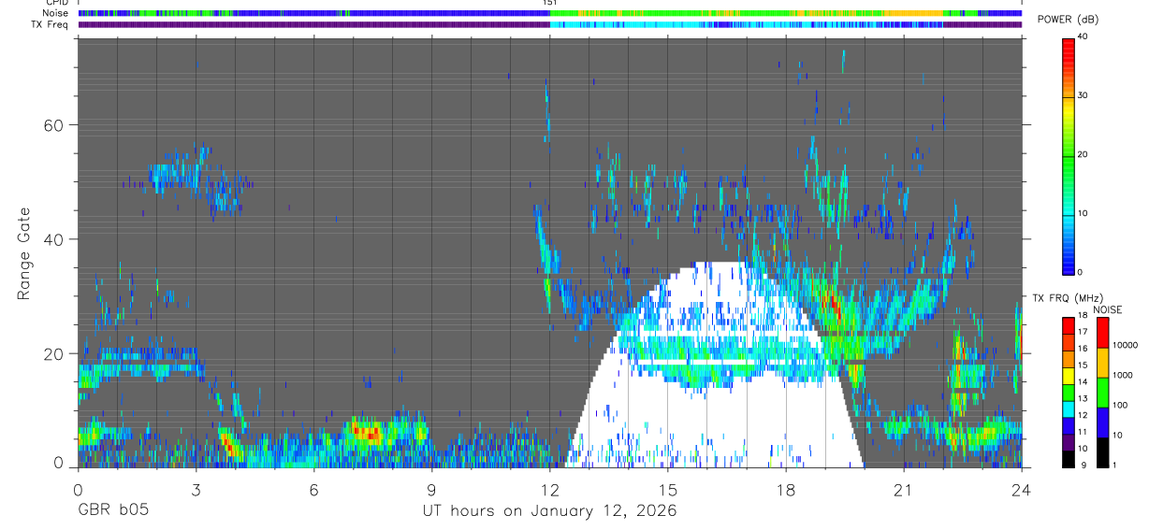Screen dimensions: 1149x530
Task: Click the POWER (dB) color bar
Action: [x=1069, y=155]
